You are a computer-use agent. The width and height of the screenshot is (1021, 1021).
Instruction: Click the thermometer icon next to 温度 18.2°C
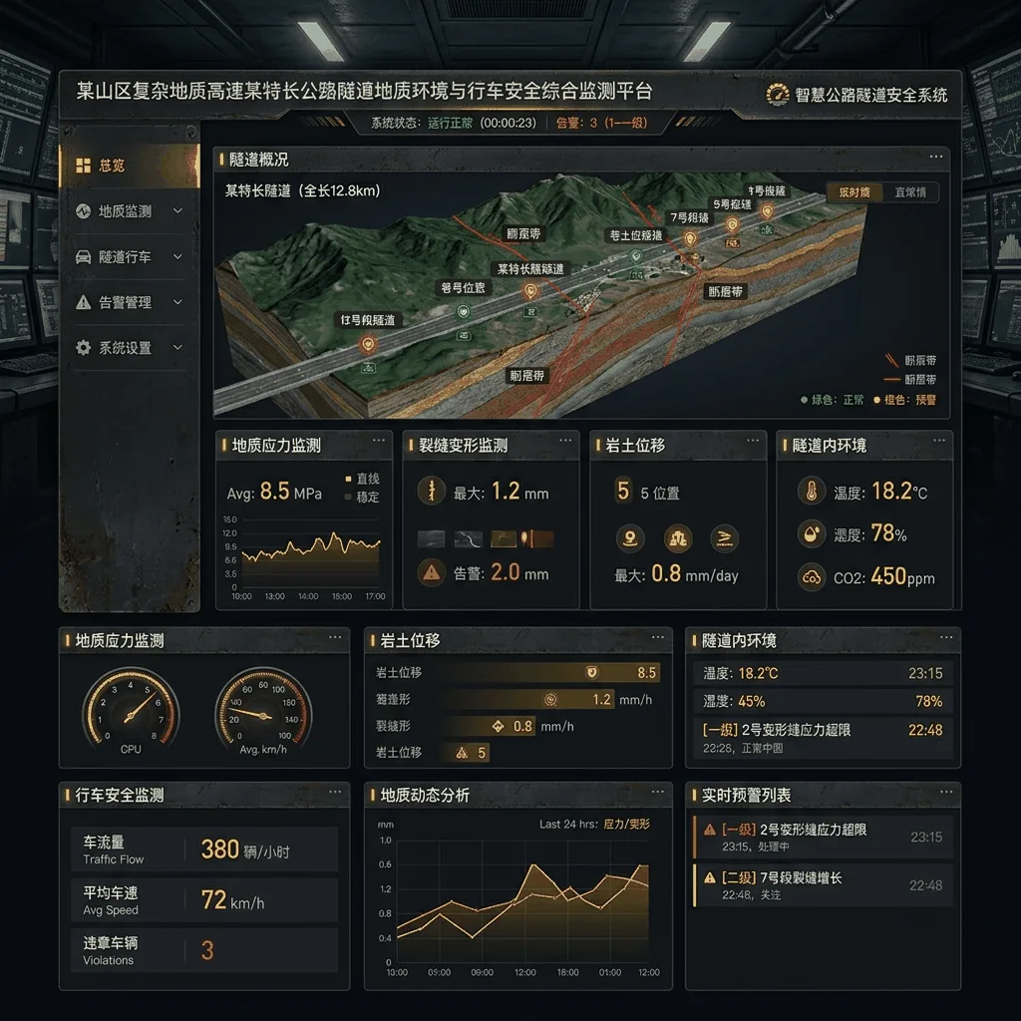pyautogui.click(x=812, y=491)
